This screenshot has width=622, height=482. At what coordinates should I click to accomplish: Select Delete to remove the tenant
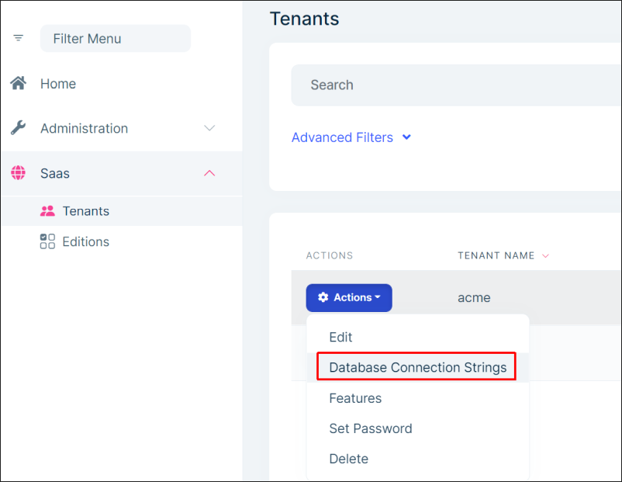[348, 459]
